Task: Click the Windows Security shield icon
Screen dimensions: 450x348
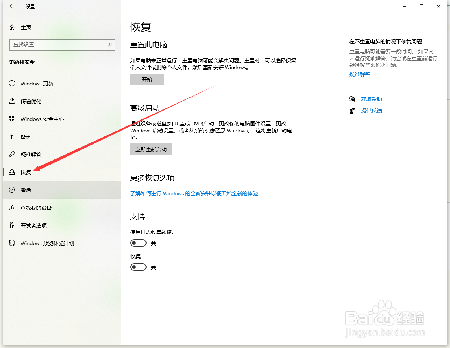Action: point(12,119)
